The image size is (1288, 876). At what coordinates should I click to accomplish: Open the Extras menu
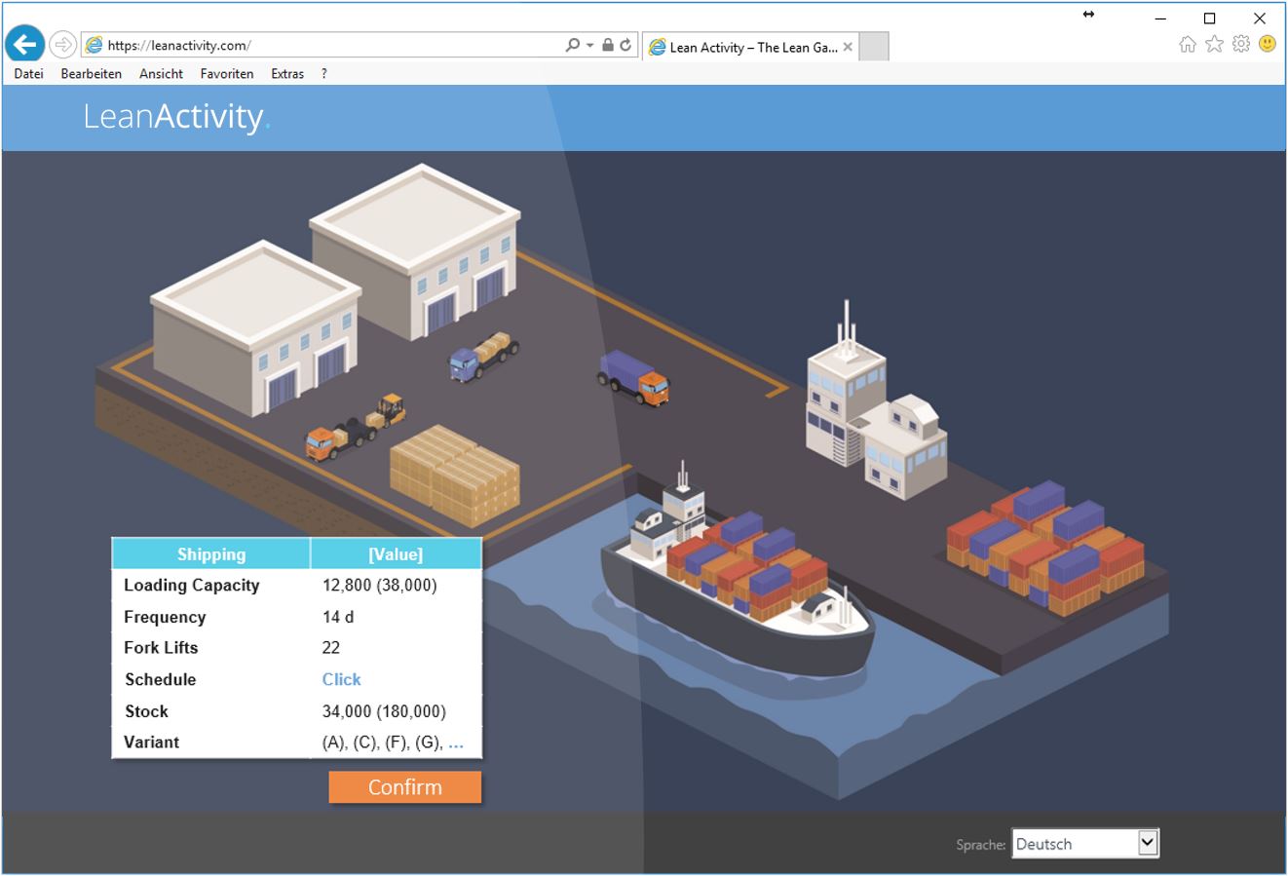pos(287,74)
